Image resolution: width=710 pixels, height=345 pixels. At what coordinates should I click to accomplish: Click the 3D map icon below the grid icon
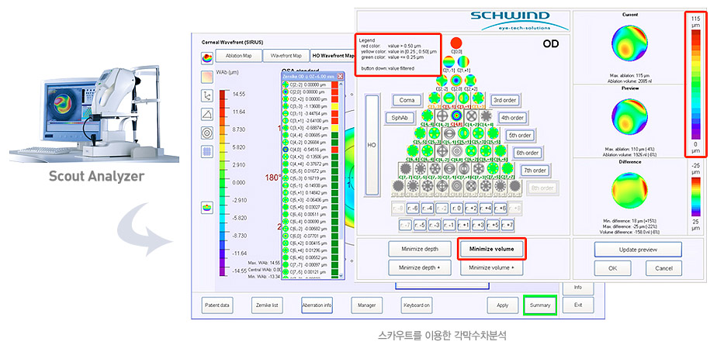tap(207, 208)
